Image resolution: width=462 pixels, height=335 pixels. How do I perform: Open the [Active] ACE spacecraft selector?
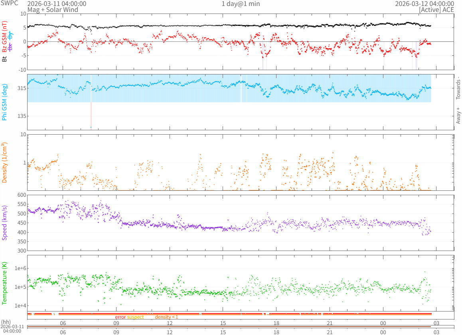point(436,10)
